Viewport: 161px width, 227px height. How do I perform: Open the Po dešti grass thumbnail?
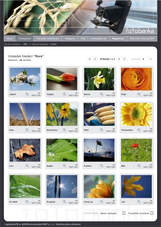click(x=25, y=186)
